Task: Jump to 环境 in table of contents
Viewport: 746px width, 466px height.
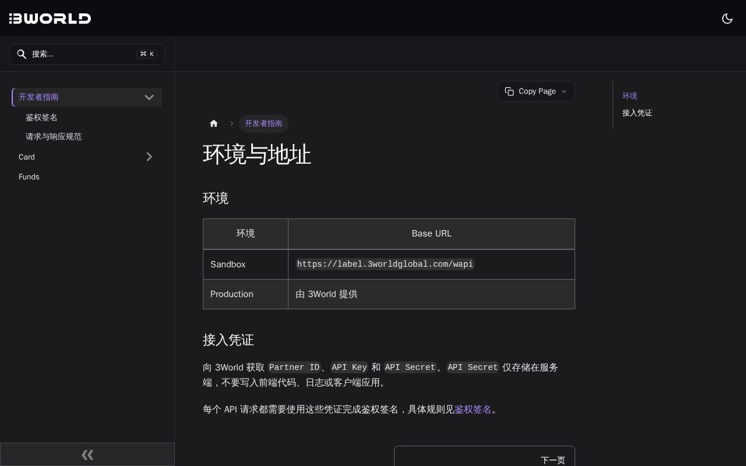Action: click(x=630, y=96)
